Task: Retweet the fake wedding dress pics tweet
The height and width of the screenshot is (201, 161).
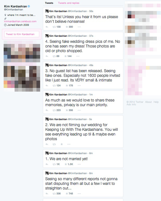Action: (x=54, y=56)
